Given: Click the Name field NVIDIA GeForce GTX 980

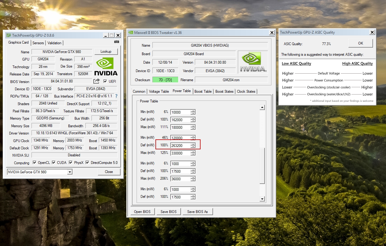Looking at the screenshot, I should tap(62, 52).
